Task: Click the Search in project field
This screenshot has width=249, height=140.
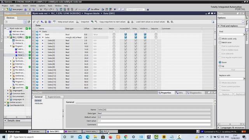Action: click(x=135, y=9)
